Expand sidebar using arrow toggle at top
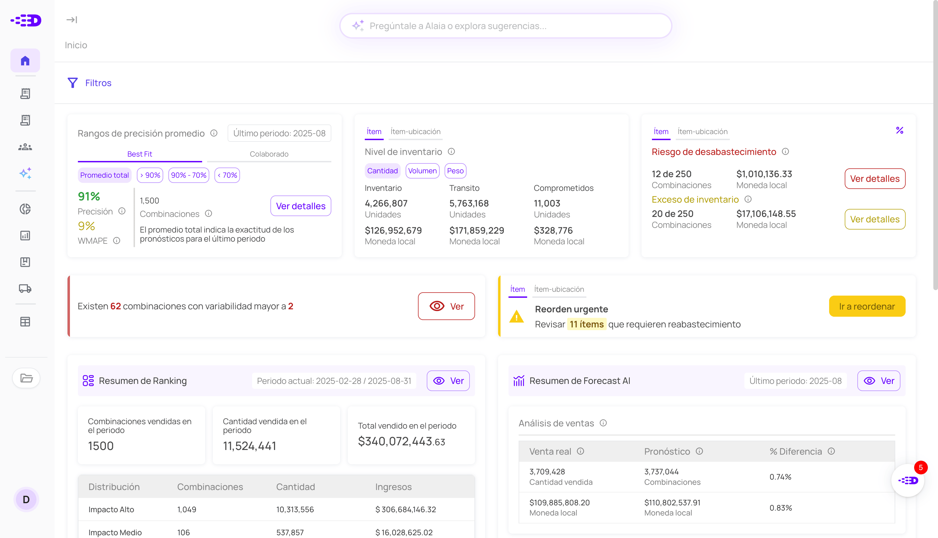This screenshot has width=938, height=538. click(72, 19)
